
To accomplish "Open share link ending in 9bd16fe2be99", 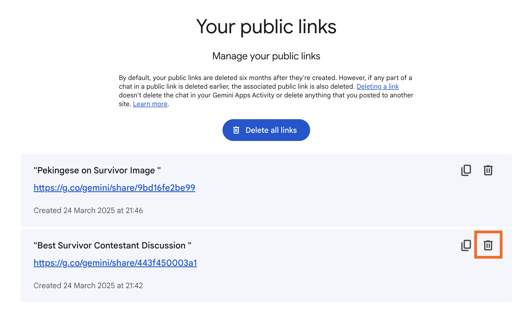I will [x=115, y=188].
